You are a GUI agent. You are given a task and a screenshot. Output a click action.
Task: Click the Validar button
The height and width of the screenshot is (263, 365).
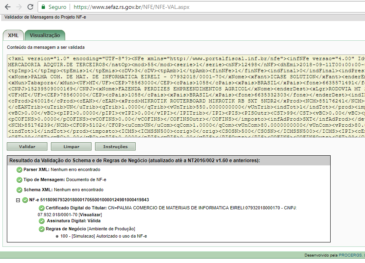(x=27, y=146)
